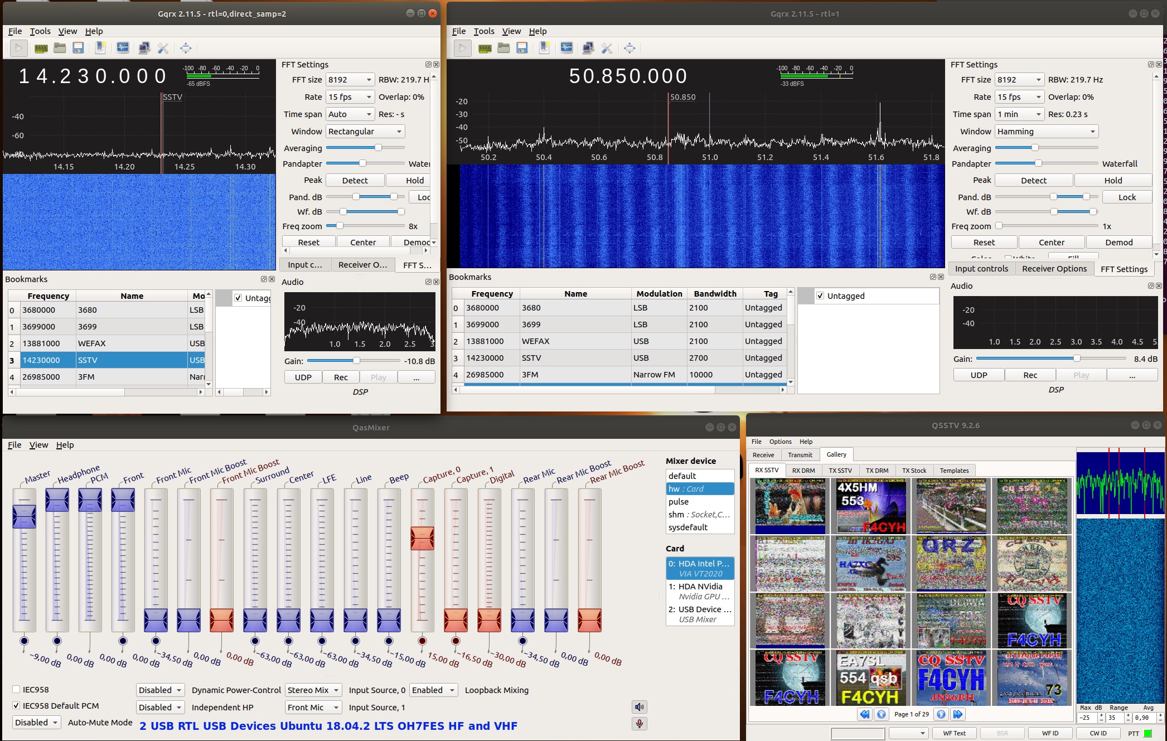Toggle Untagged checkbox in right Gqrx bookmarks
Viewport: 1167px width, 741px height.
click(820, 296)
